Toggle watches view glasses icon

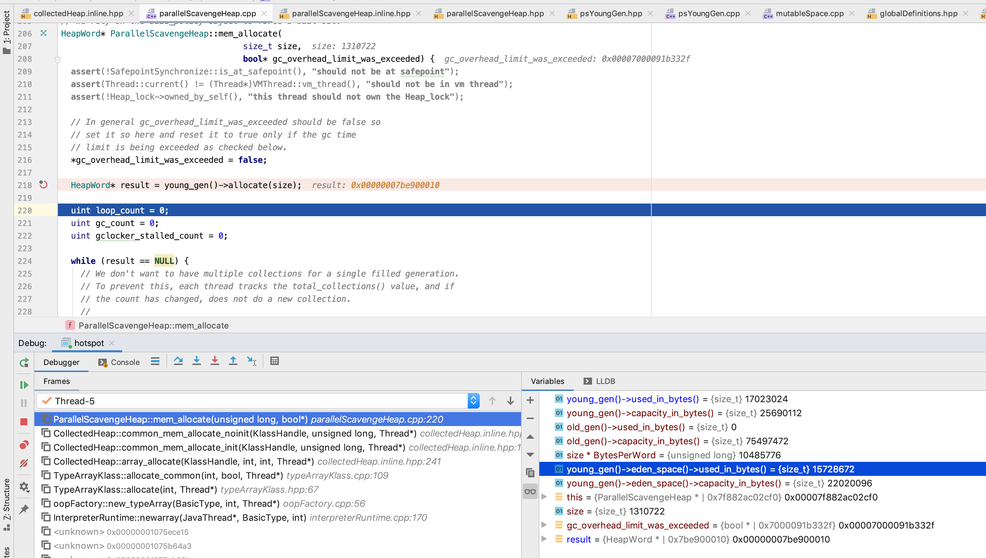point(530,492)
